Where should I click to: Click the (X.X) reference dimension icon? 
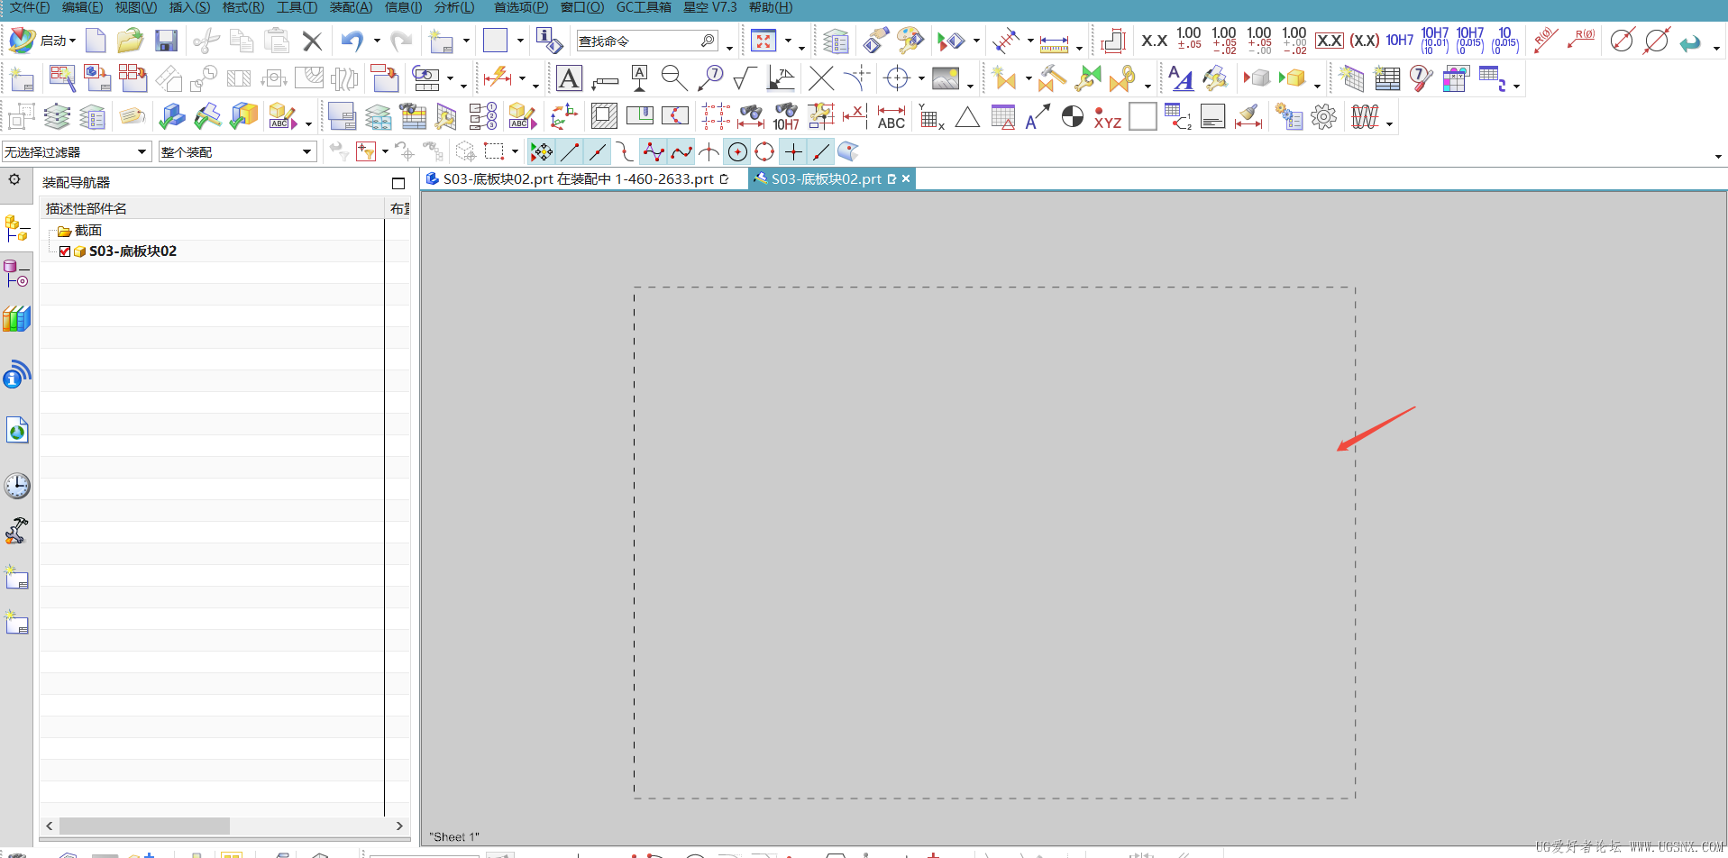[x=1365, y=41]
